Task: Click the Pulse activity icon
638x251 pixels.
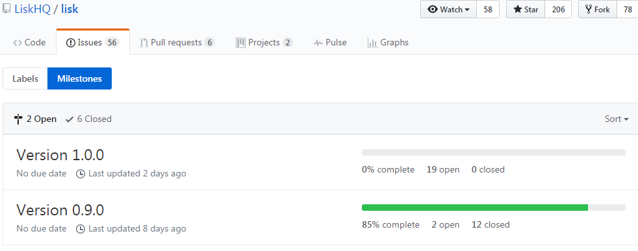Action: click(318, 43)
